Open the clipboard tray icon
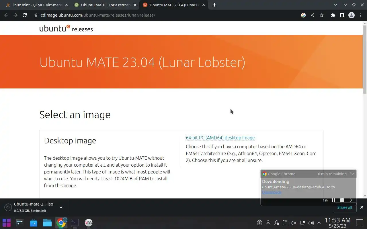 (285, 223)
